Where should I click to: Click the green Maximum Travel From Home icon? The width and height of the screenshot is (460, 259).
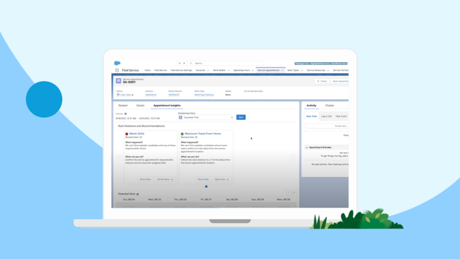(182, 133)
